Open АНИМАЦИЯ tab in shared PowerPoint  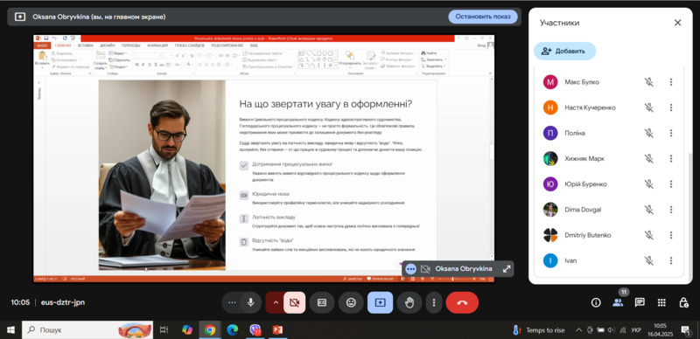(157, 45)
